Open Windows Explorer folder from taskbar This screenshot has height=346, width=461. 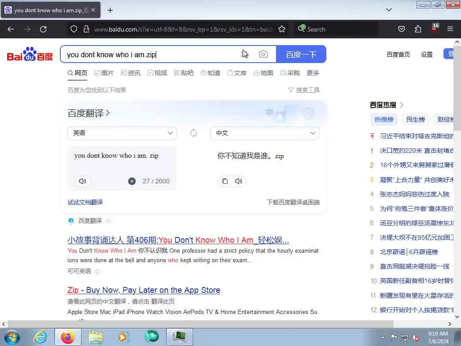point(96,337)
